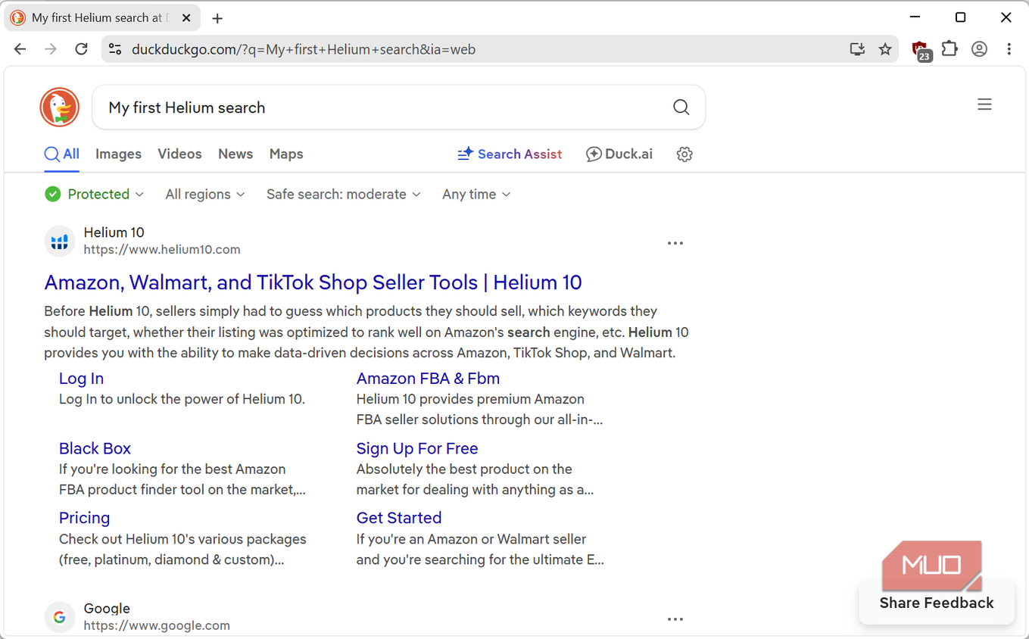Reload the page
The width and height of the screenshot is (1029, 639).
[81, 49]
